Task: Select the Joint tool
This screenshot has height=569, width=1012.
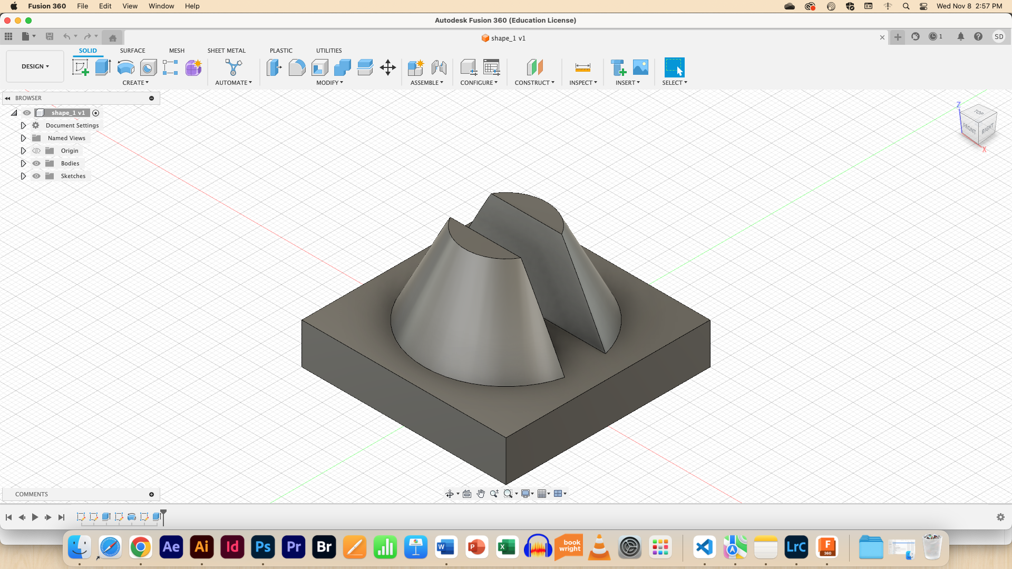Action: pos(439,67)
